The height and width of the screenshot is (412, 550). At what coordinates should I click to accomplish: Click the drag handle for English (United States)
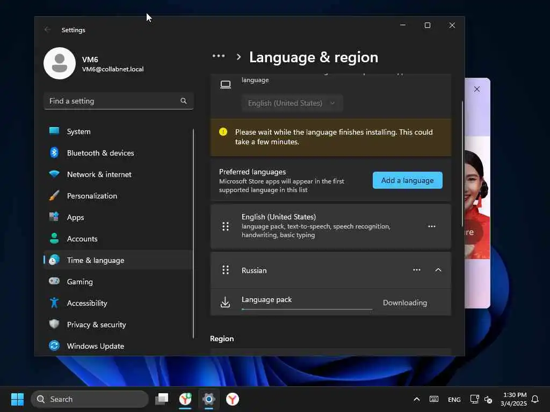tap(226, 226)
